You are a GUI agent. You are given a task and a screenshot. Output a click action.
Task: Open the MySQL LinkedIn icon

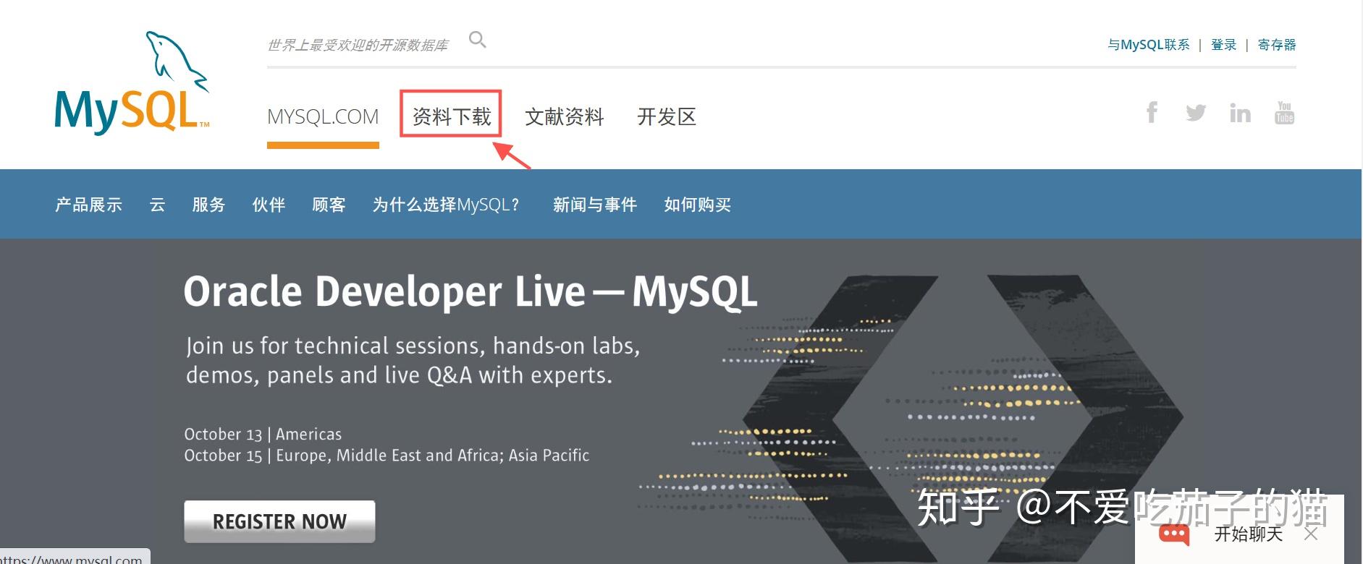pos(1240,113)
